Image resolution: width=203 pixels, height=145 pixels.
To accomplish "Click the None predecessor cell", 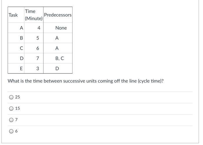I will [x=58, y=28].
